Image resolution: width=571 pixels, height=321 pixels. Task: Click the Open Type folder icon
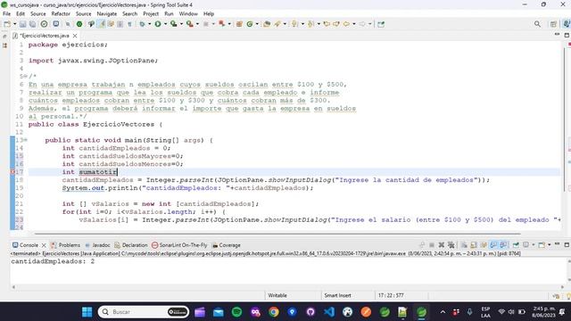267,24
